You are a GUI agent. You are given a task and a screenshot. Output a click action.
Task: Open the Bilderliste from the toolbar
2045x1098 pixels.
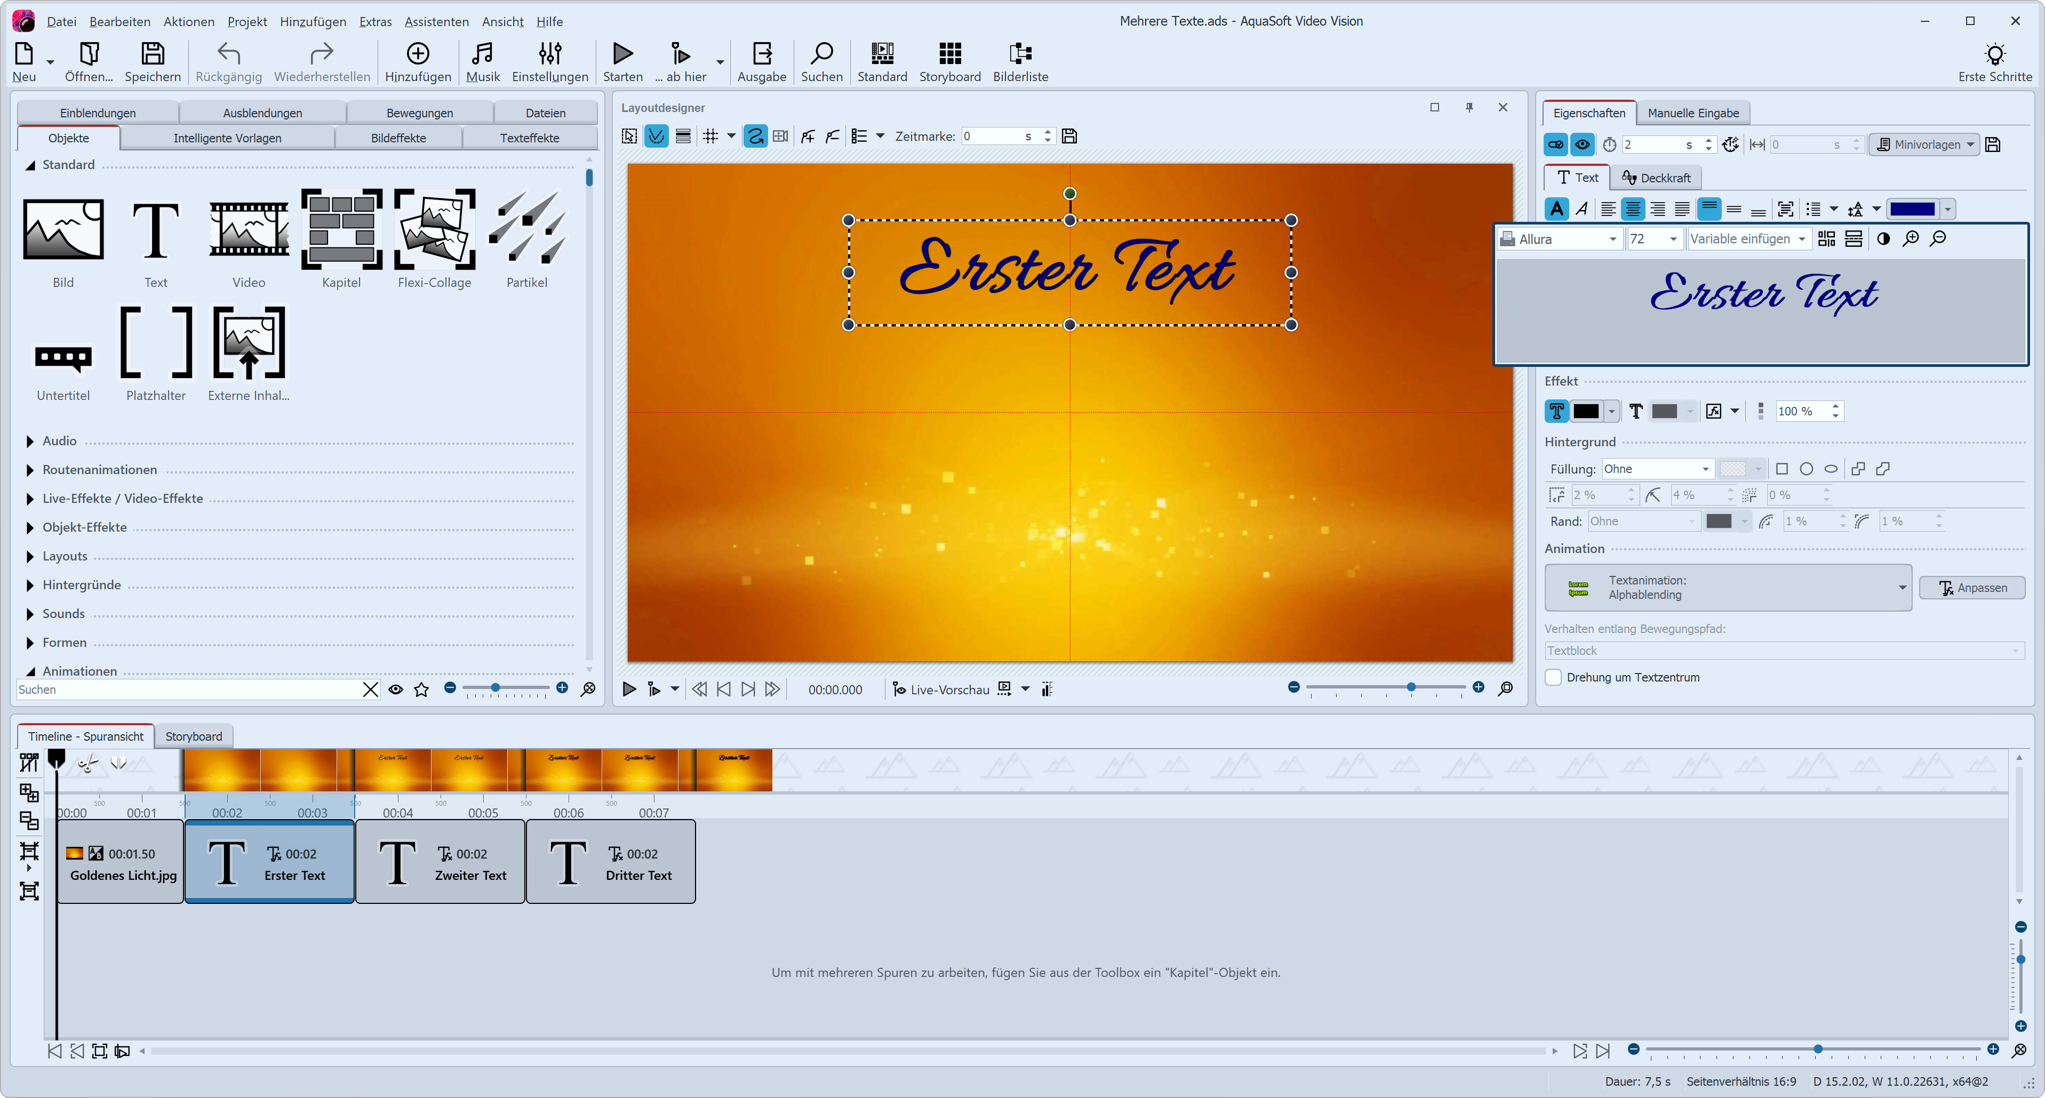pos(1019,62)
